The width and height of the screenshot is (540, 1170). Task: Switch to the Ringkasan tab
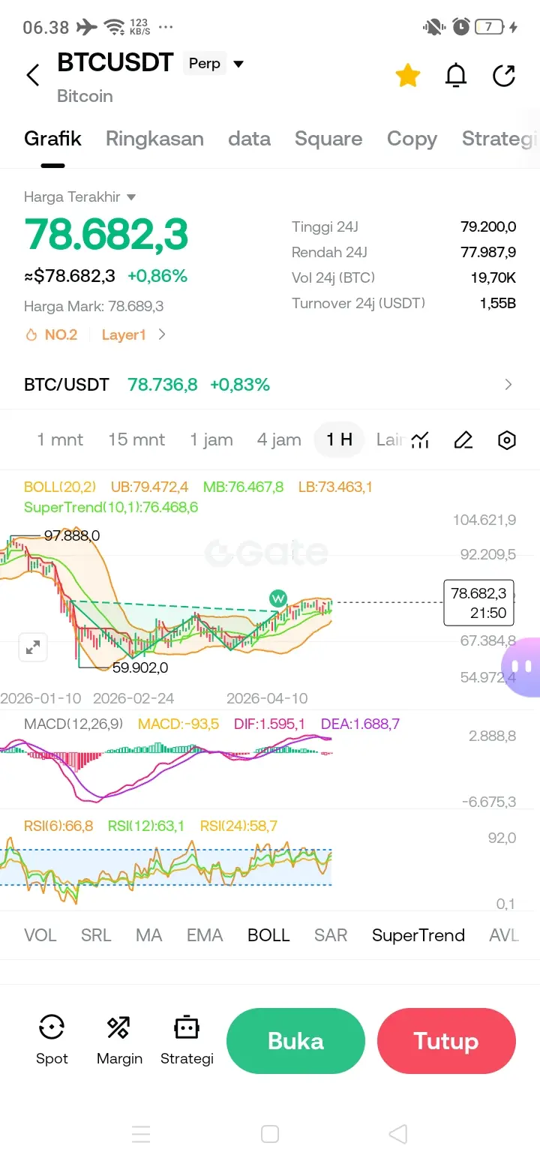154,139
